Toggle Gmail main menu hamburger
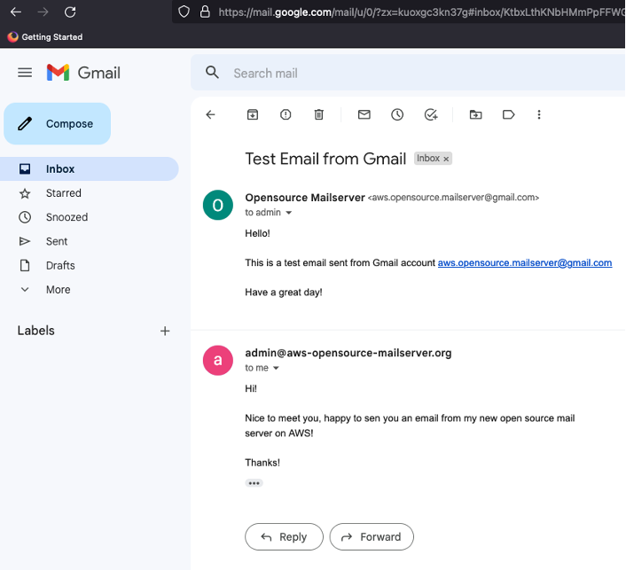The width and height of the screenshot is (626, 570). (x=25, y=73)
